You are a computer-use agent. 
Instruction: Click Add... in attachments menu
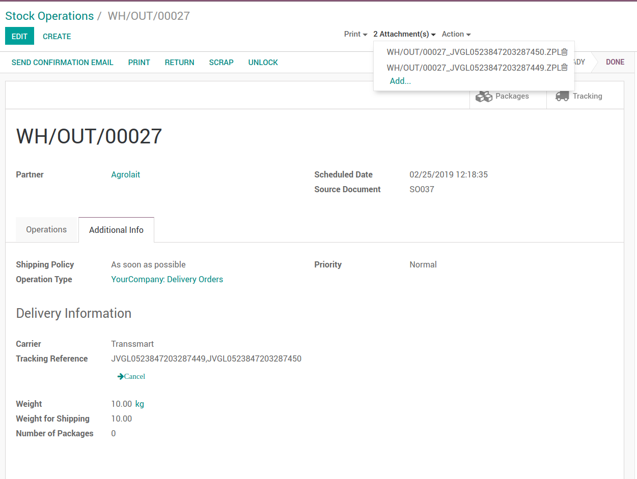400,81
